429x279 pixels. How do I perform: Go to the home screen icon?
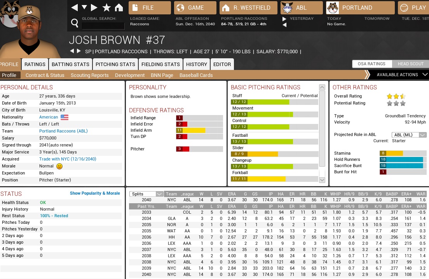coord(119,8)
